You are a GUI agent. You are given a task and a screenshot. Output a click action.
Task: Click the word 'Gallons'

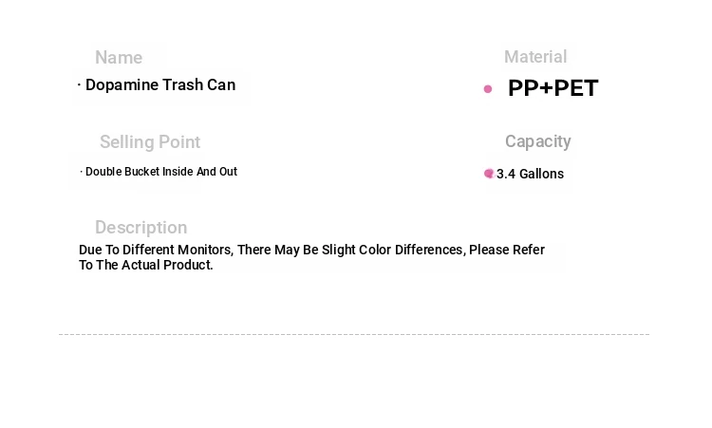541,174
